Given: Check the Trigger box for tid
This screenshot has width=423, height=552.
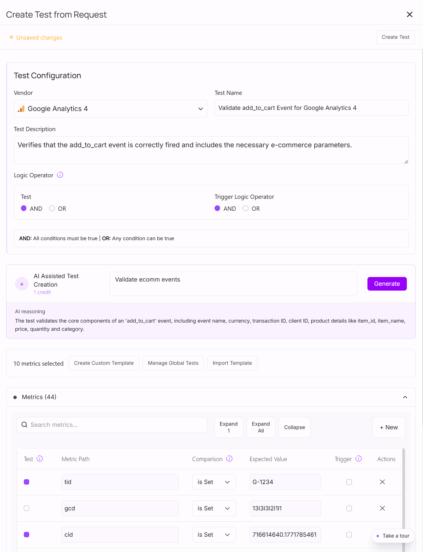Looking at the screenshot, I should click(349, 482).
